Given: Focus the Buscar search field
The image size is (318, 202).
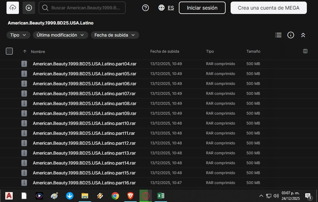Looking at the screenshot, I should coord(86,8).
